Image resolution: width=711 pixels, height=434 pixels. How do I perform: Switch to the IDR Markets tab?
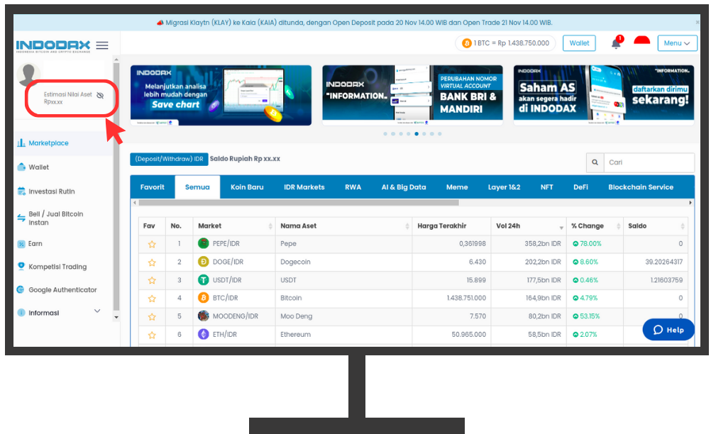(x=304, y=187)
